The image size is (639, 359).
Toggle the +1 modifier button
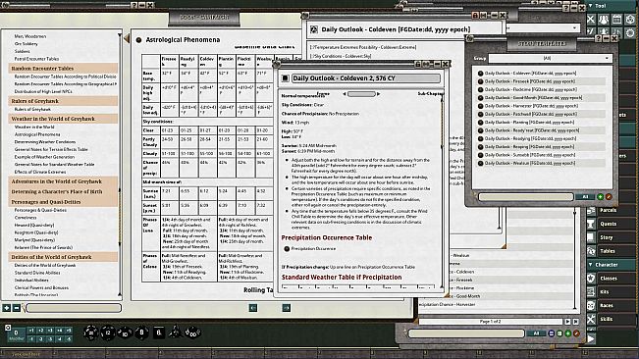click(x=31, y=331)
